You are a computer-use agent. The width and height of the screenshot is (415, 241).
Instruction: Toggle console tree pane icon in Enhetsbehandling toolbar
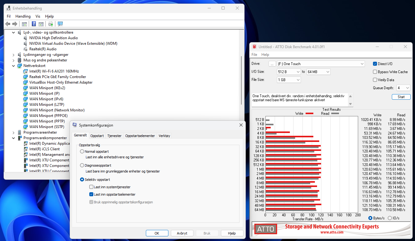(x=24, y=24)
